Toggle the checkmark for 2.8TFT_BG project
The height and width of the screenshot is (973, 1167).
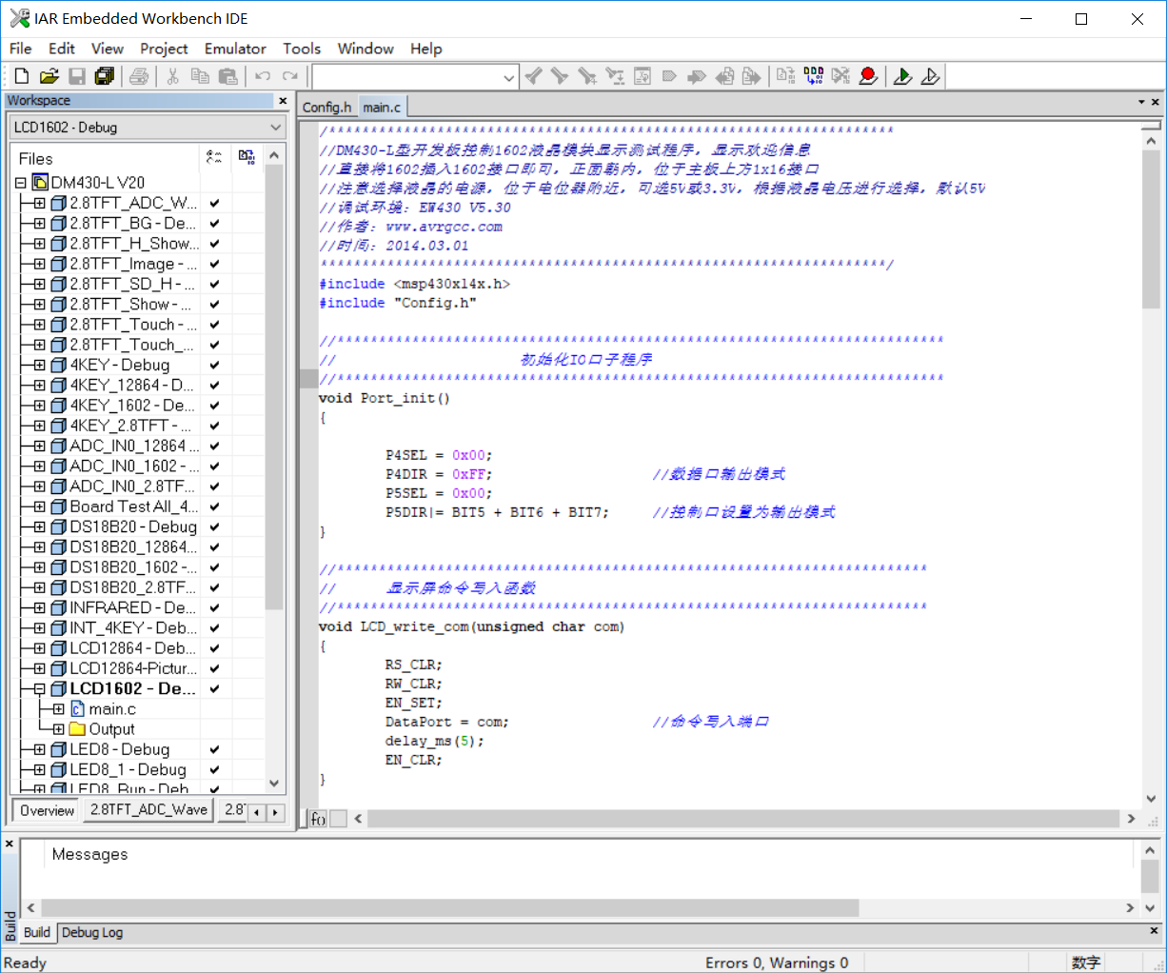[x=215, y=224]
